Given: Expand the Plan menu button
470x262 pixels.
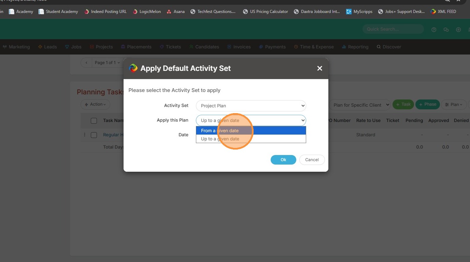Looking at the screenshot, I should click(x=454, y=105).
